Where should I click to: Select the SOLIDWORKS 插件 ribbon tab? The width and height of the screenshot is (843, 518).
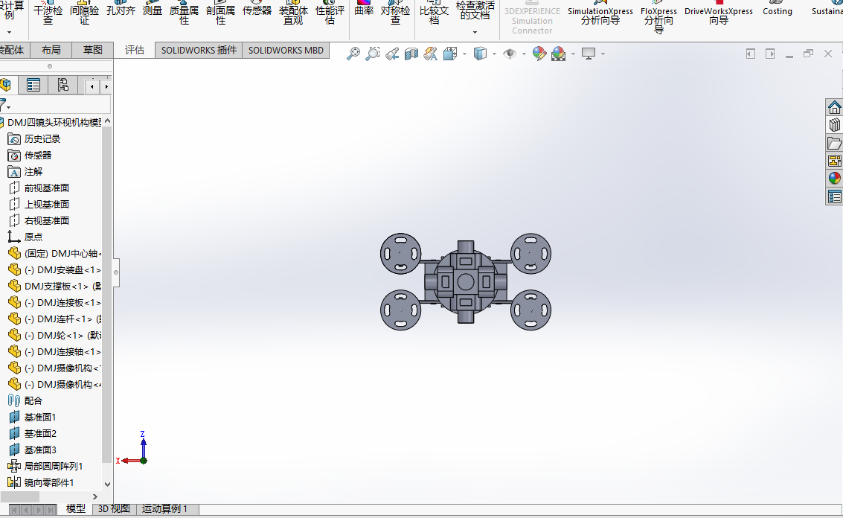coord(199,50)
